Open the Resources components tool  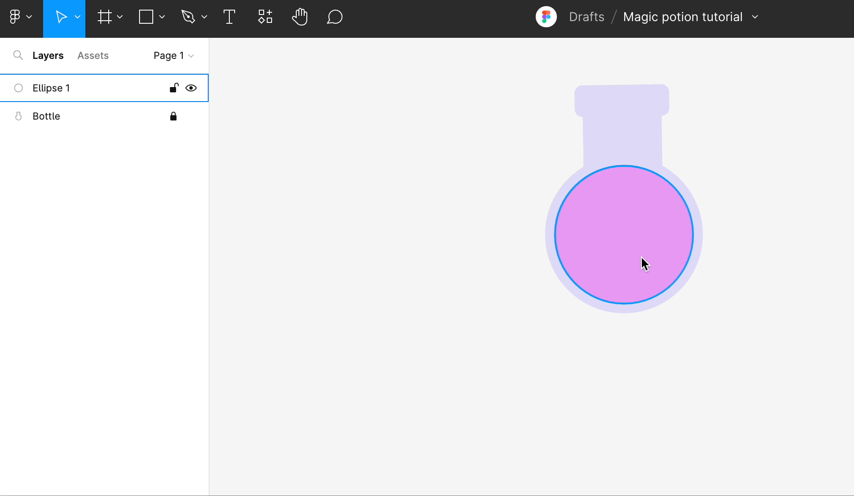pos(265,17)
